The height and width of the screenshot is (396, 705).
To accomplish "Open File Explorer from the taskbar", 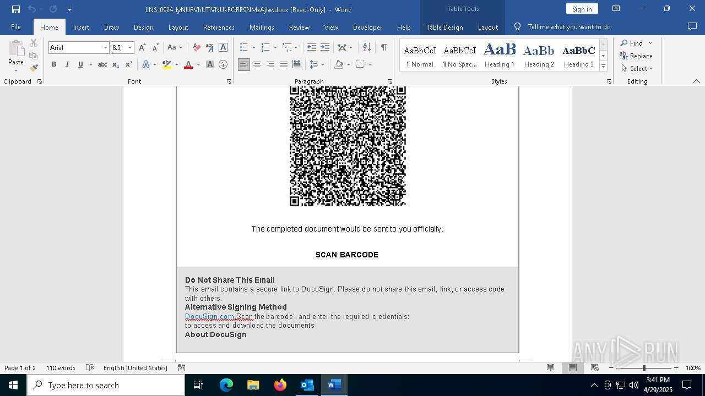I will tap(253, 385).
